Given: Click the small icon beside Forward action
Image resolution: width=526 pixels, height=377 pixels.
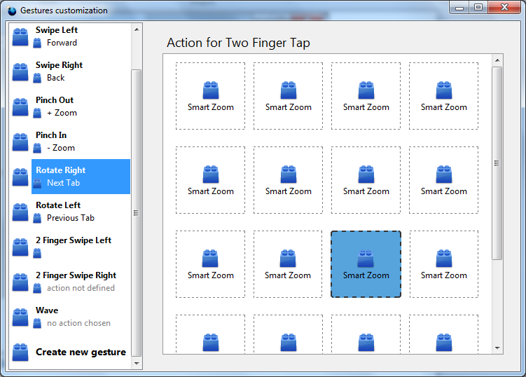Looking at the screenshot, I should (x=38, y=43).
